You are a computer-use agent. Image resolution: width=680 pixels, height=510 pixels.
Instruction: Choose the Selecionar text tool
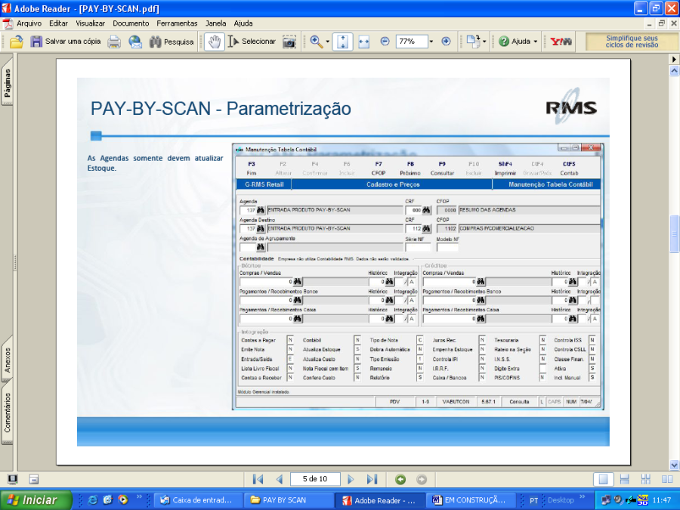click(x=252, y=42)
